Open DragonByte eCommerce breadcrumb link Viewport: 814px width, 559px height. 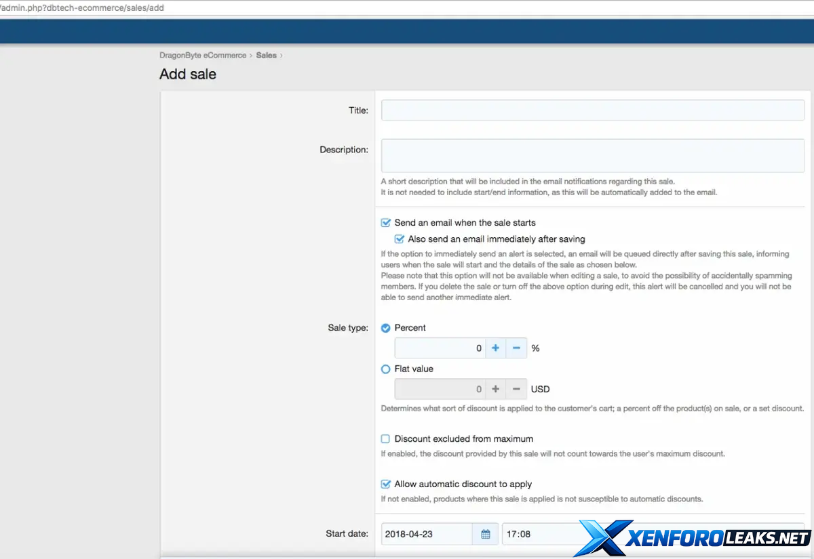(x=203, y=55)
